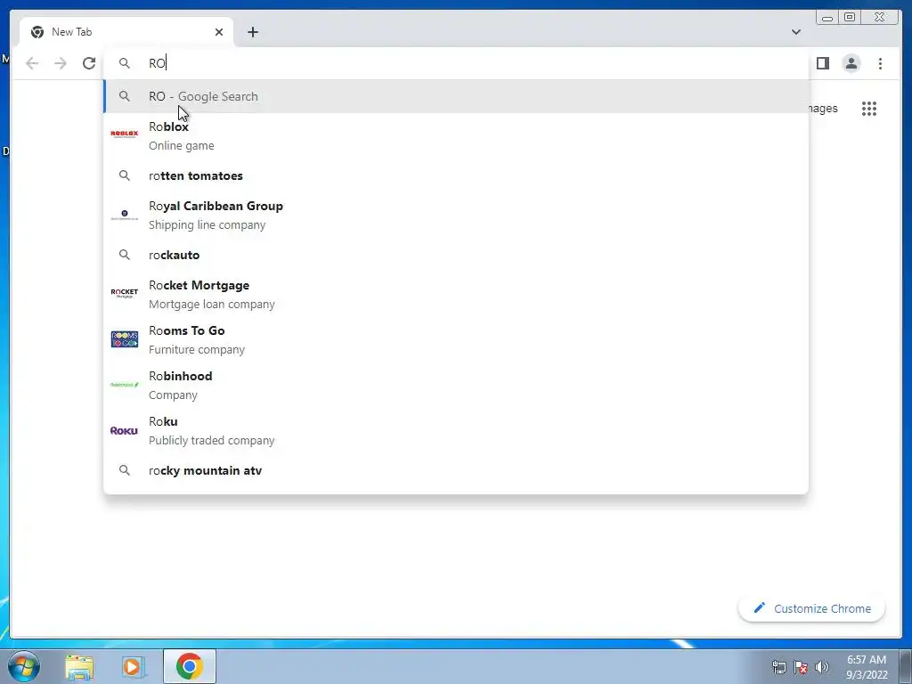Click the browser back arrow

coord(32,63)
